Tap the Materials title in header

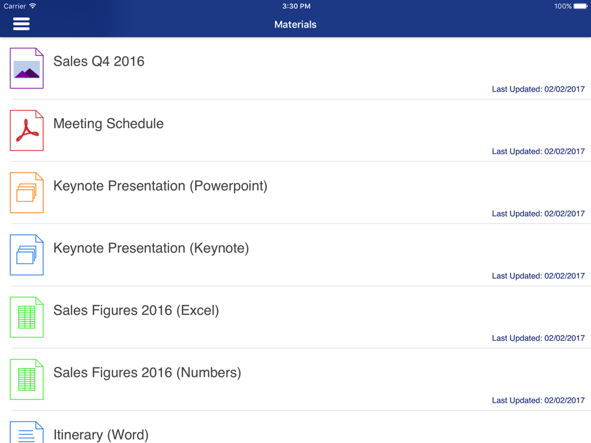tap(295, 24)
